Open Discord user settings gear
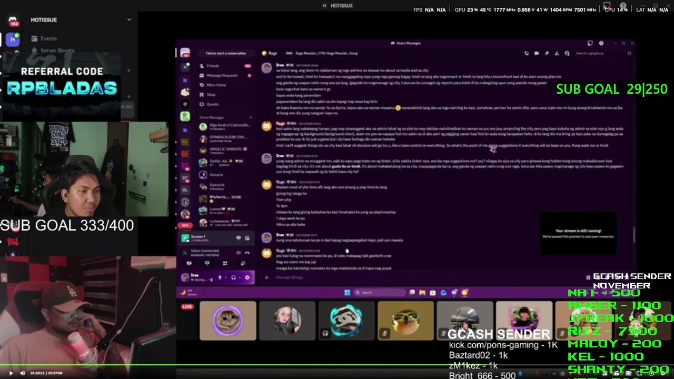Image resolution: width=674 pixels, height=379 pixels. tap(247, 277)
